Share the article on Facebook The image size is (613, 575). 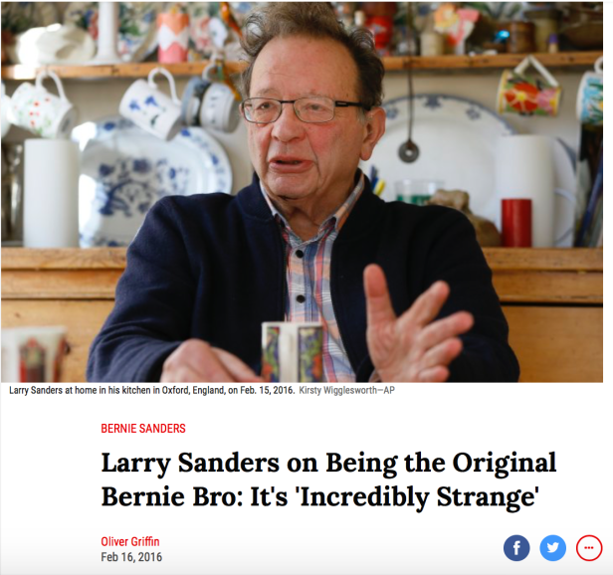516,548
